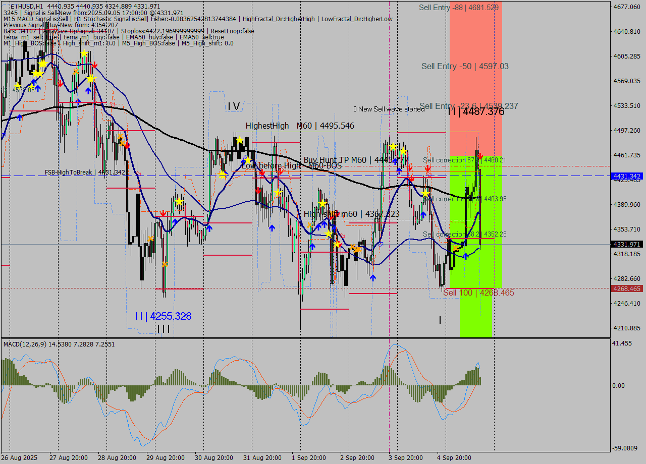This screenshot has width=646, height=464.
Task: Select the blue II | 4255.328 wave label
Action: 163,316
